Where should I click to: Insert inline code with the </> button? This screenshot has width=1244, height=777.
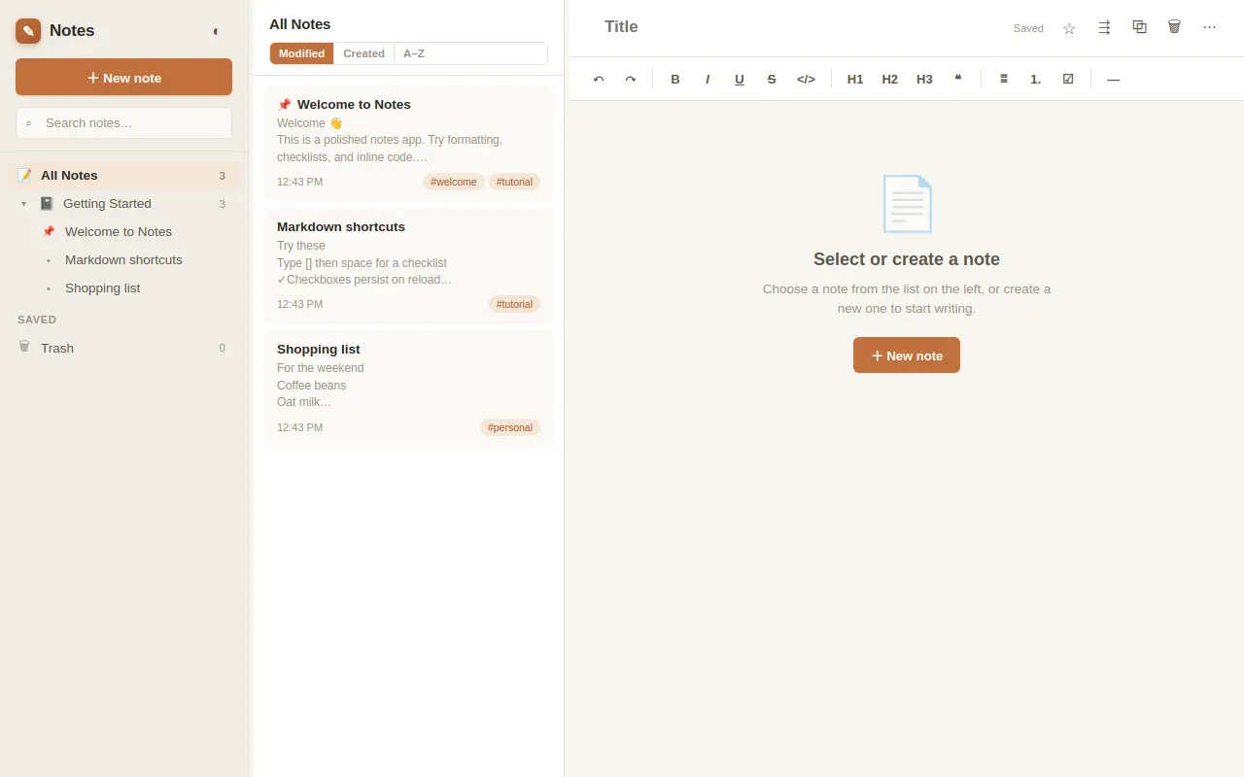coord(806,79)
